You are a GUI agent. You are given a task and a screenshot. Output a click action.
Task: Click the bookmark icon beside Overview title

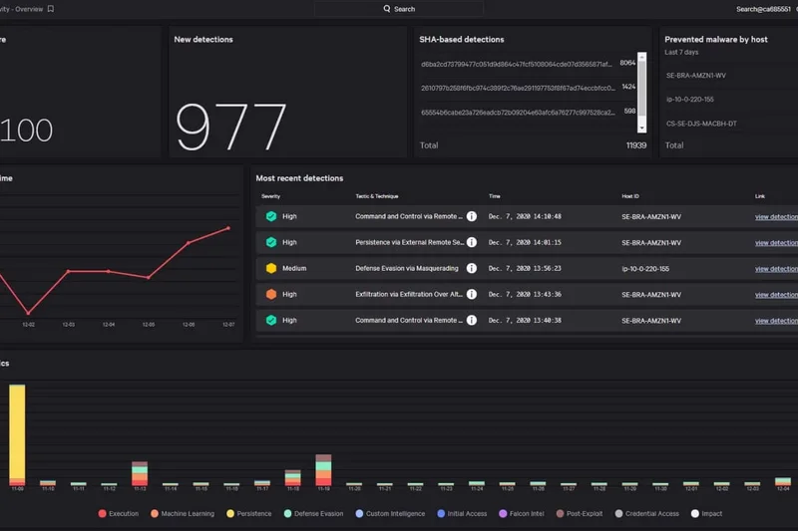[51, 9]
